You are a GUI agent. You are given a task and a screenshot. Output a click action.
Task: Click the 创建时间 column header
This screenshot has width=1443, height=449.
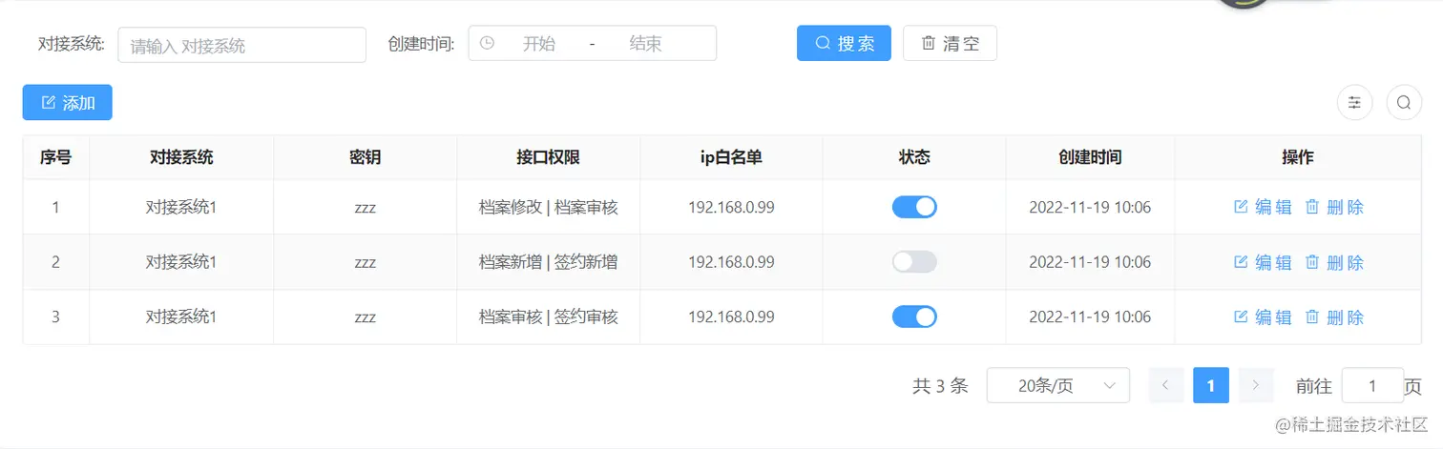point(1090,157)
